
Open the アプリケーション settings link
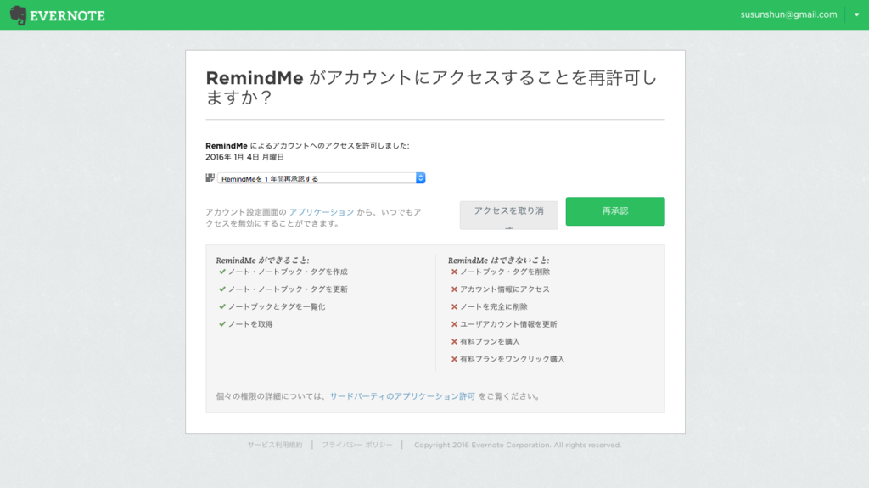coord(322,212)
